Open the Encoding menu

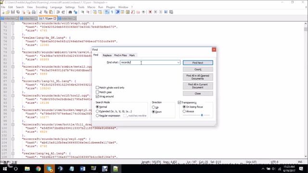point(41,7)
